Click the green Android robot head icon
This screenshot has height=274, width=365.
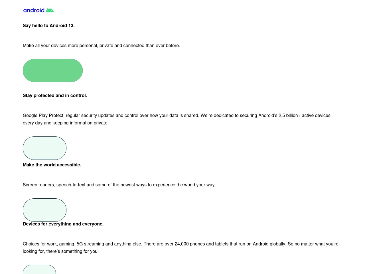click(50, 10)
